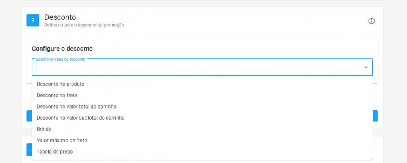The width and height of the screenshot is (407, 163).
Task: Click the blue step 3 number badge
Action: point(33,20)
